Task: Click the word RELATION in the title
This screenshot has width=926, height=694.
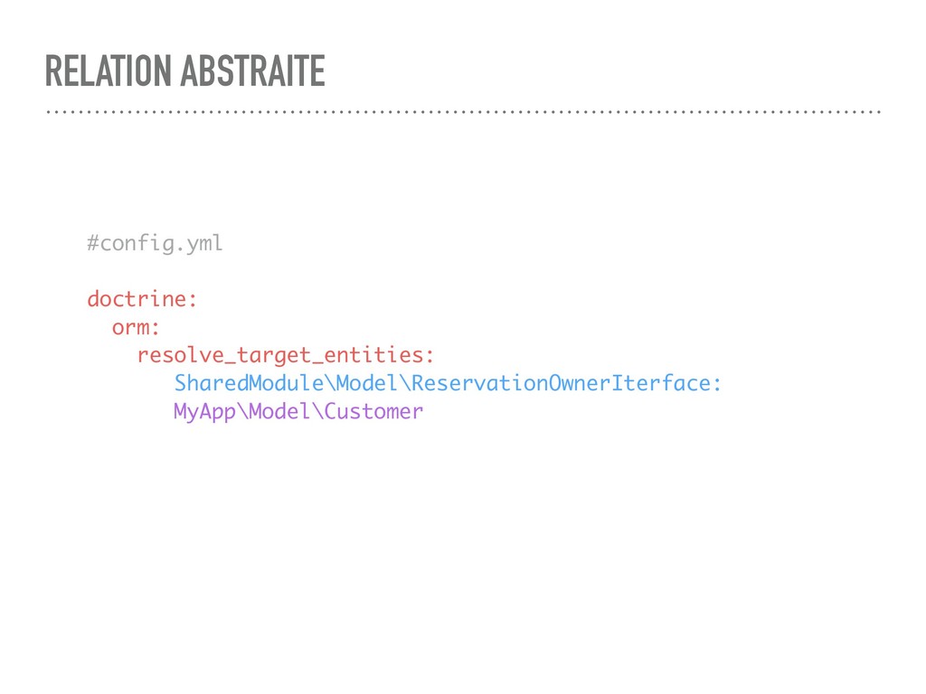Action: (109, 70)
